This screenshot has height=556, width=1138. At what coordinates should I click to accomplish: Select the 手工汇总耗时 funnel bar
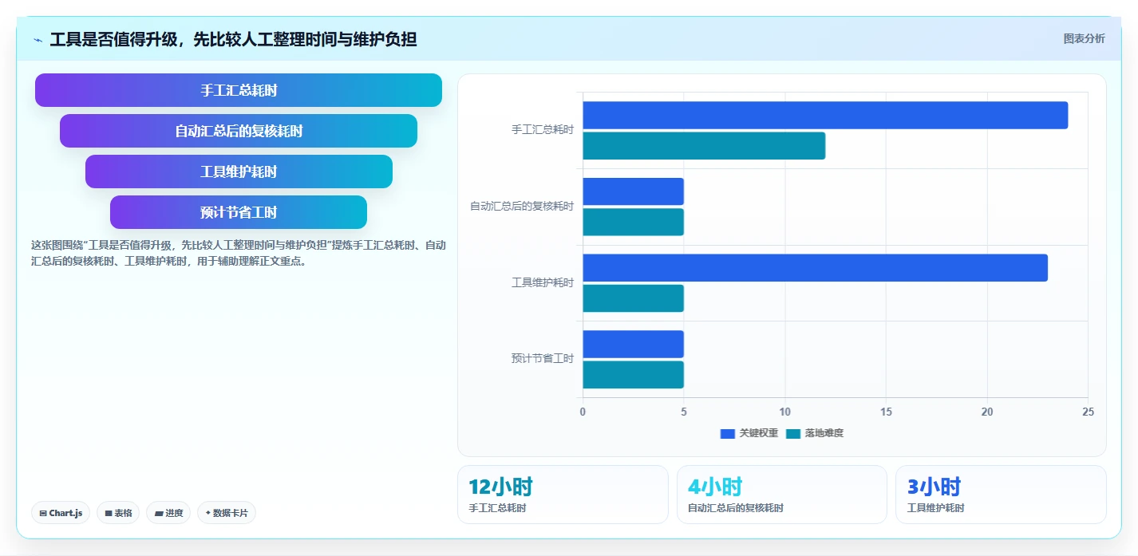click(239, 90)
